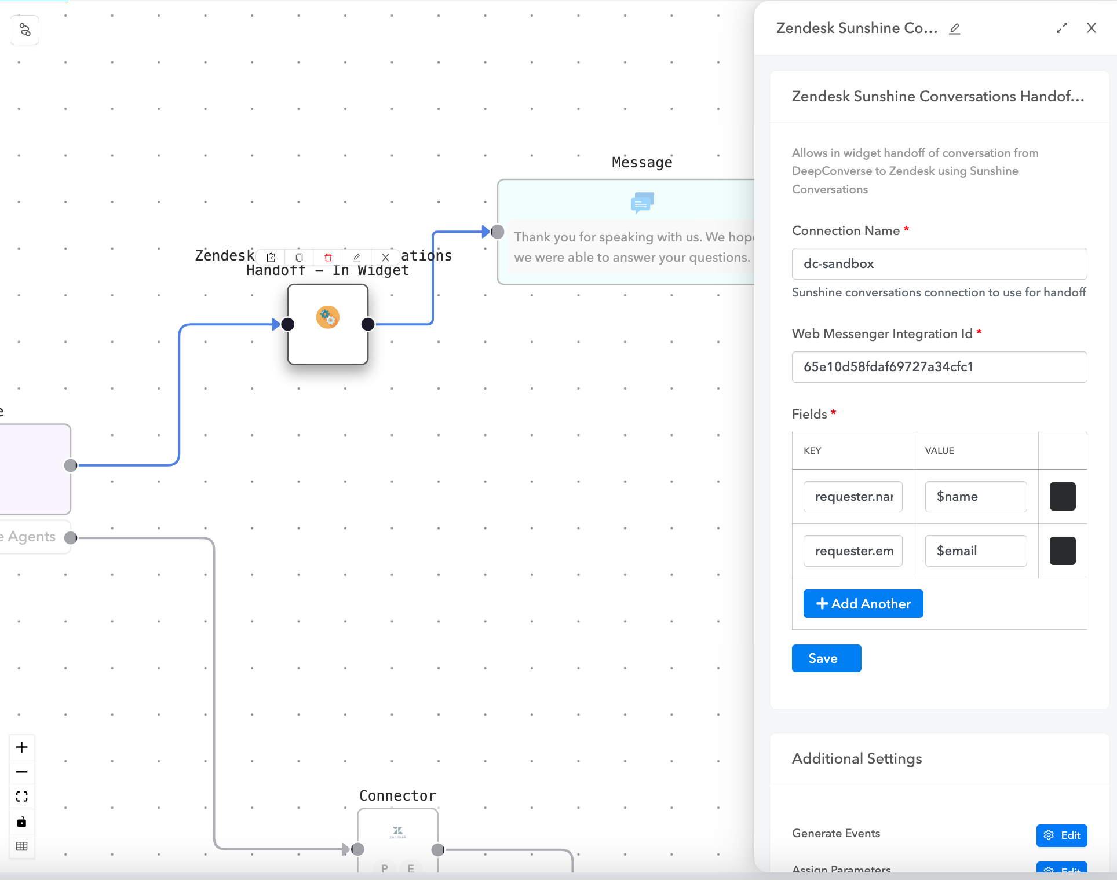Toggle the canvas lock icon
This screenshot has width=1117, height=880.
22,822
